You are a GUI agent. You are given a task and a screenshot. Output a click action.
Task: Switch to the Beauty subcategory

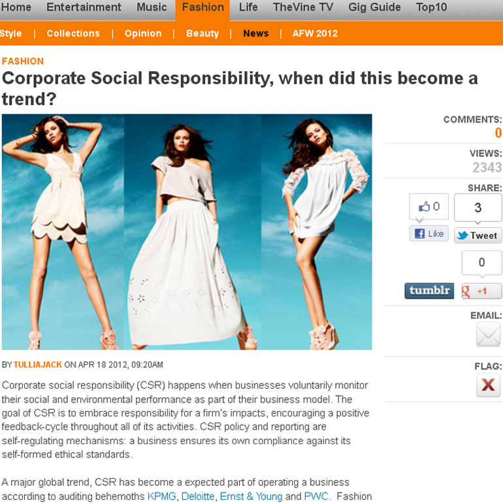pos(203,33)
